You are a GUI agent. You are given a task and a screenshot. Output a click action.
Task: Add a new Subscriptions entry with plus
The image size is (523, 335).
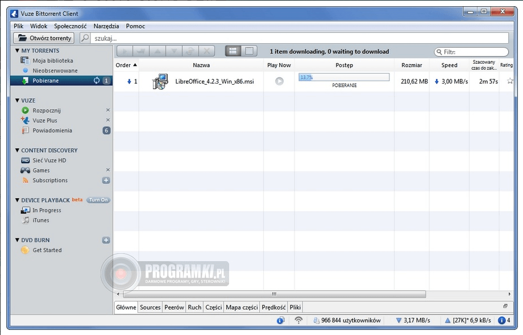tap(106, 180)
